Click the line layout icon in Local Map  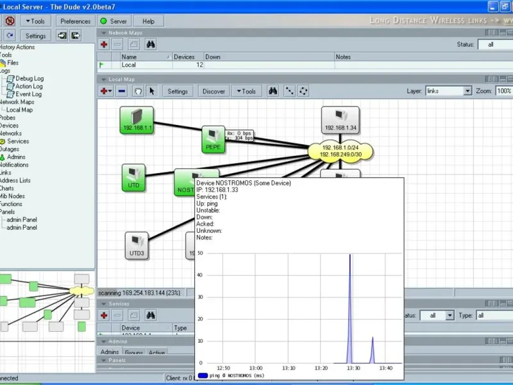point(290,91)
